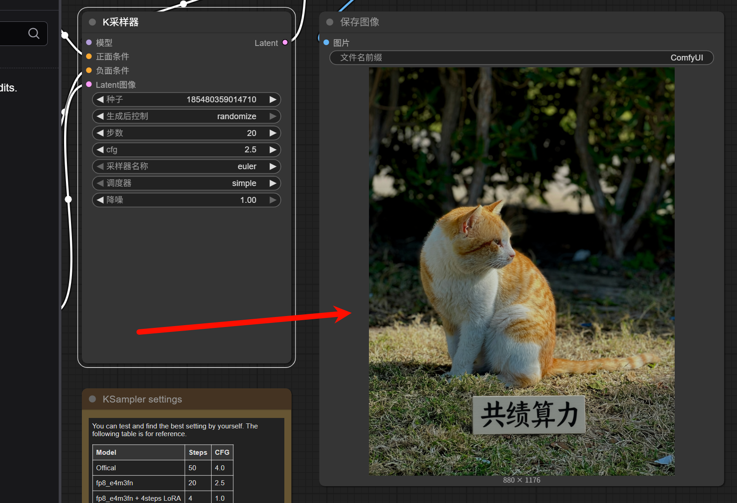Image resolution: width=737 pixels, height=503 pixels.
Task: Click the 降噪 denoise value field
Action: coord(187,200)
